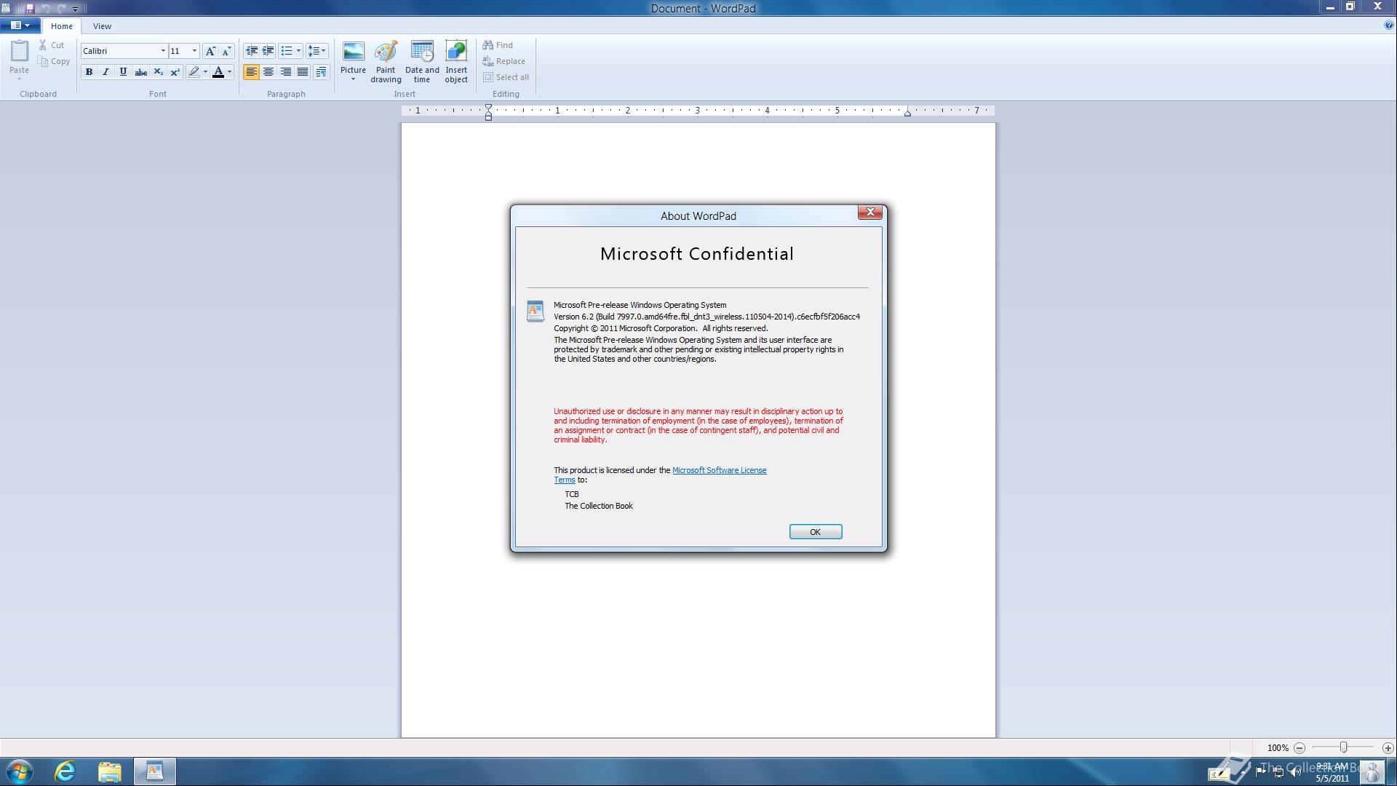
Task: Open the Calibri font family dropdown
Action: 163,51
